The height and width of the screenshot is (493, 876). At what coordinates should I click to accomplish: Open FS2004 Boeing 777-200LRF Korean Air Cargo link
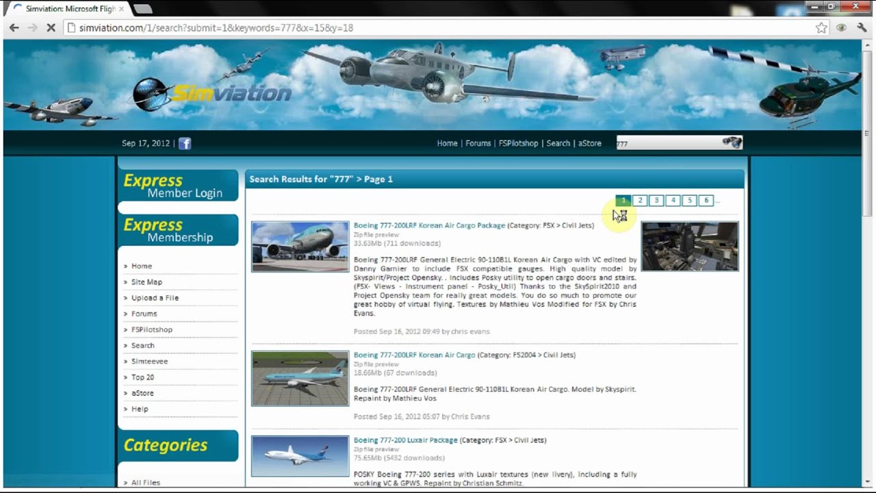tap(414, 355)
